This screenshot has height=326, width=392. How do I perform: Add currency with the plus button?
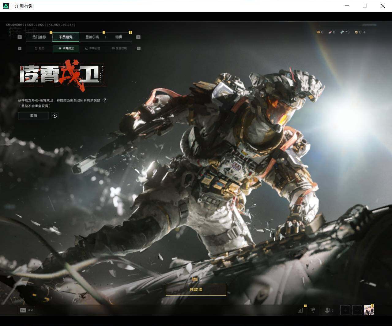coord(364,32)
